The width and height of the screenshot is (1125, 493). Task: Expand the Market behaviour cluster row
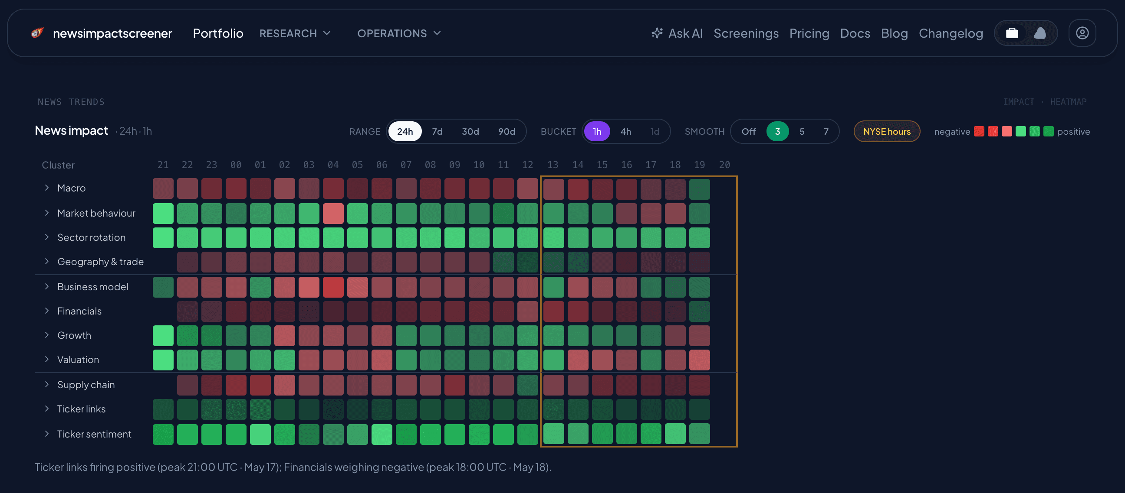point(47,213)
